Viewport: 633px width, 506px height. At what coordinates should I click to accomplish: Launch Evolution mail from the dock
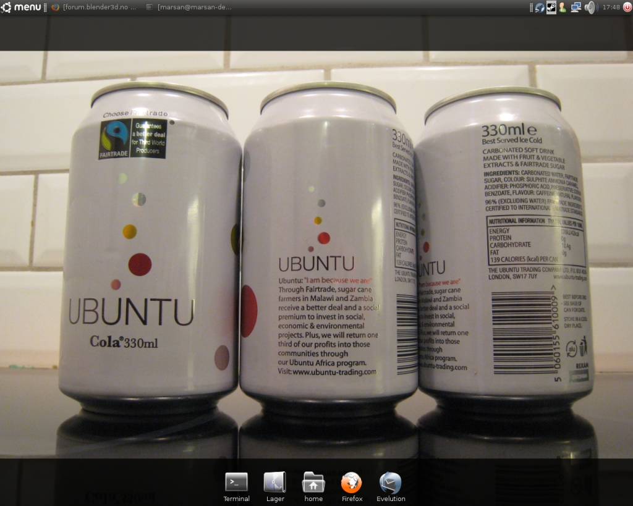click(391, 487)
